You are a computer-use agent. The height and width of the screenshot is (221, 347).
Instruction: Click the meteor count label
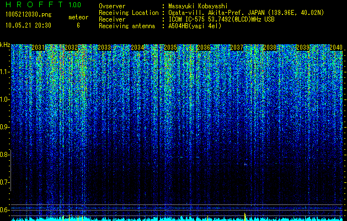click(x=78, y=17)
